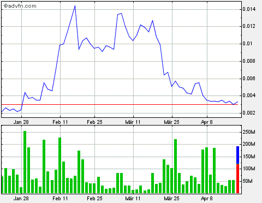This screenshot has height=203, width=262.
Task: Click the Feb 25 label under price chart
Action: tap(94, 122)
